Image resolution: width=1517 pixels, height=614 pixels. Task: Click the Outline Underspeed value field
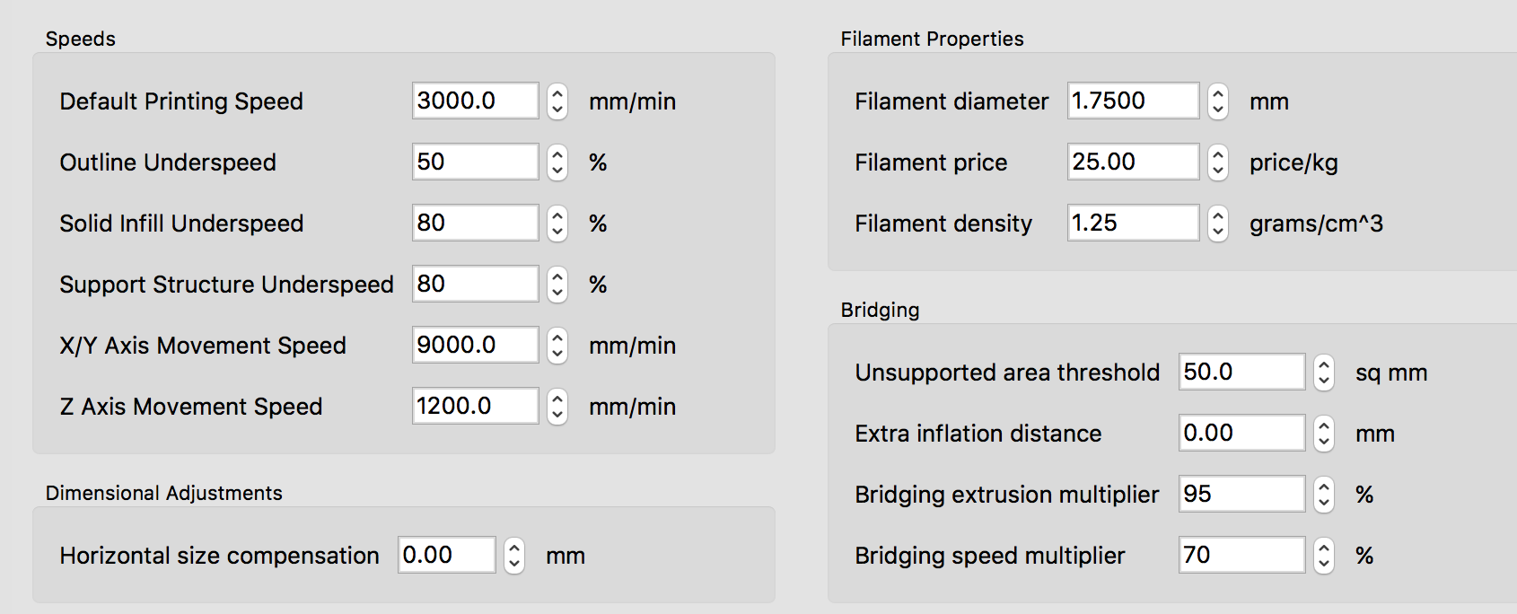[475, 162]
